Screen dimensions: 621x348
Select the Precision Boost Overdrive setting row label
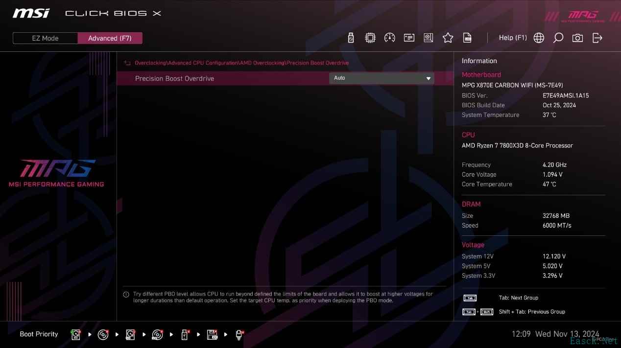point(174,78)
